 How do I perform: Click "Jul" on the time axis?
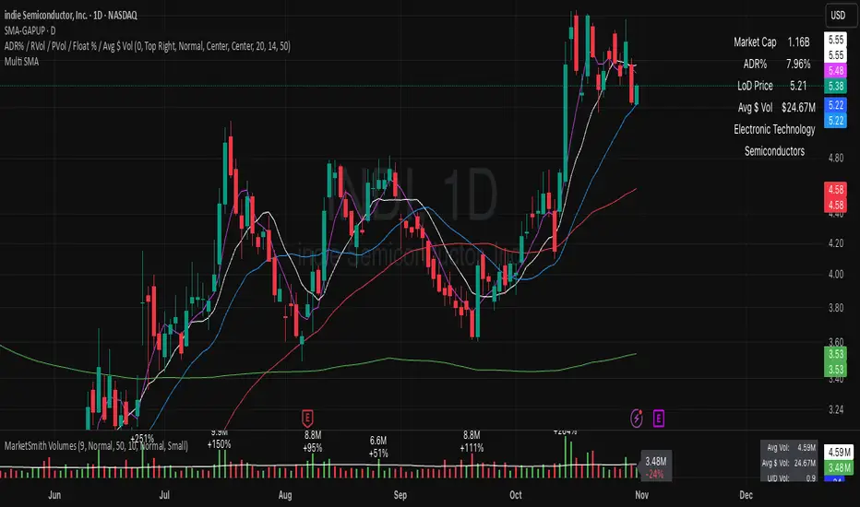click(164, 495)
